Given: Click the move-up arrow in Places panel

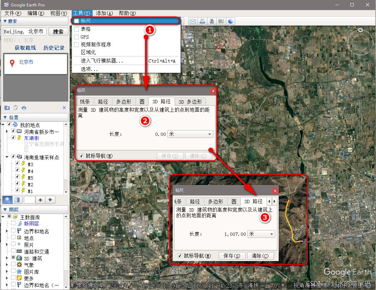Looking at the screenshot, I should (x=40, y=200).
